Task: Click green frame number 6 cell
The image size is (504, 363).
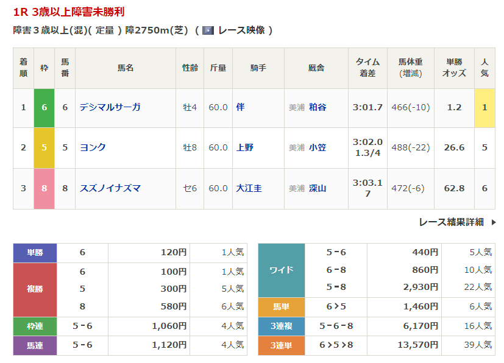Action: click(44, 107)
